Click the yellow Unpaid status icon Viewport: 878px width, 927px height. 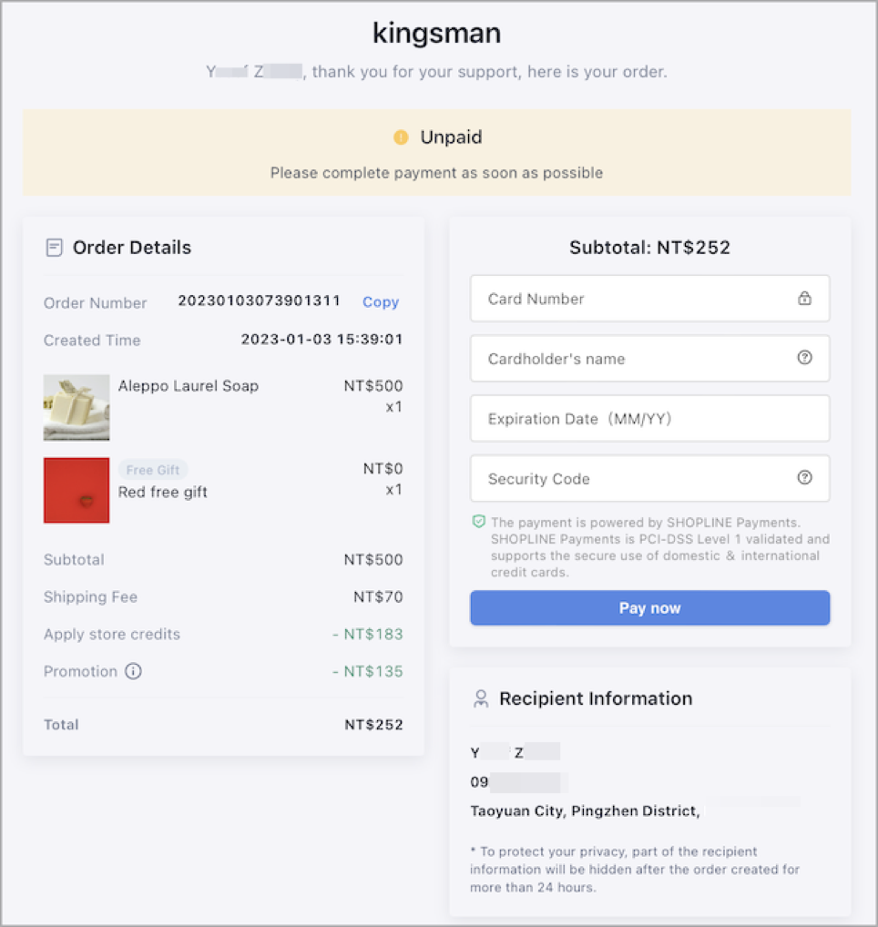401,138
